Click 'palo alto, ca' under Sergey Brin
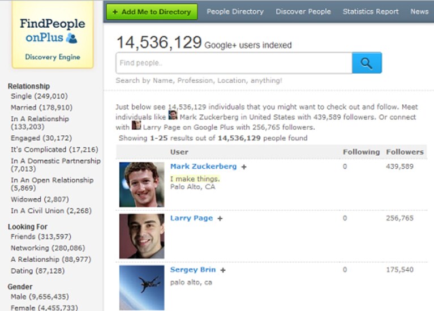 click(x=191, y=283)
